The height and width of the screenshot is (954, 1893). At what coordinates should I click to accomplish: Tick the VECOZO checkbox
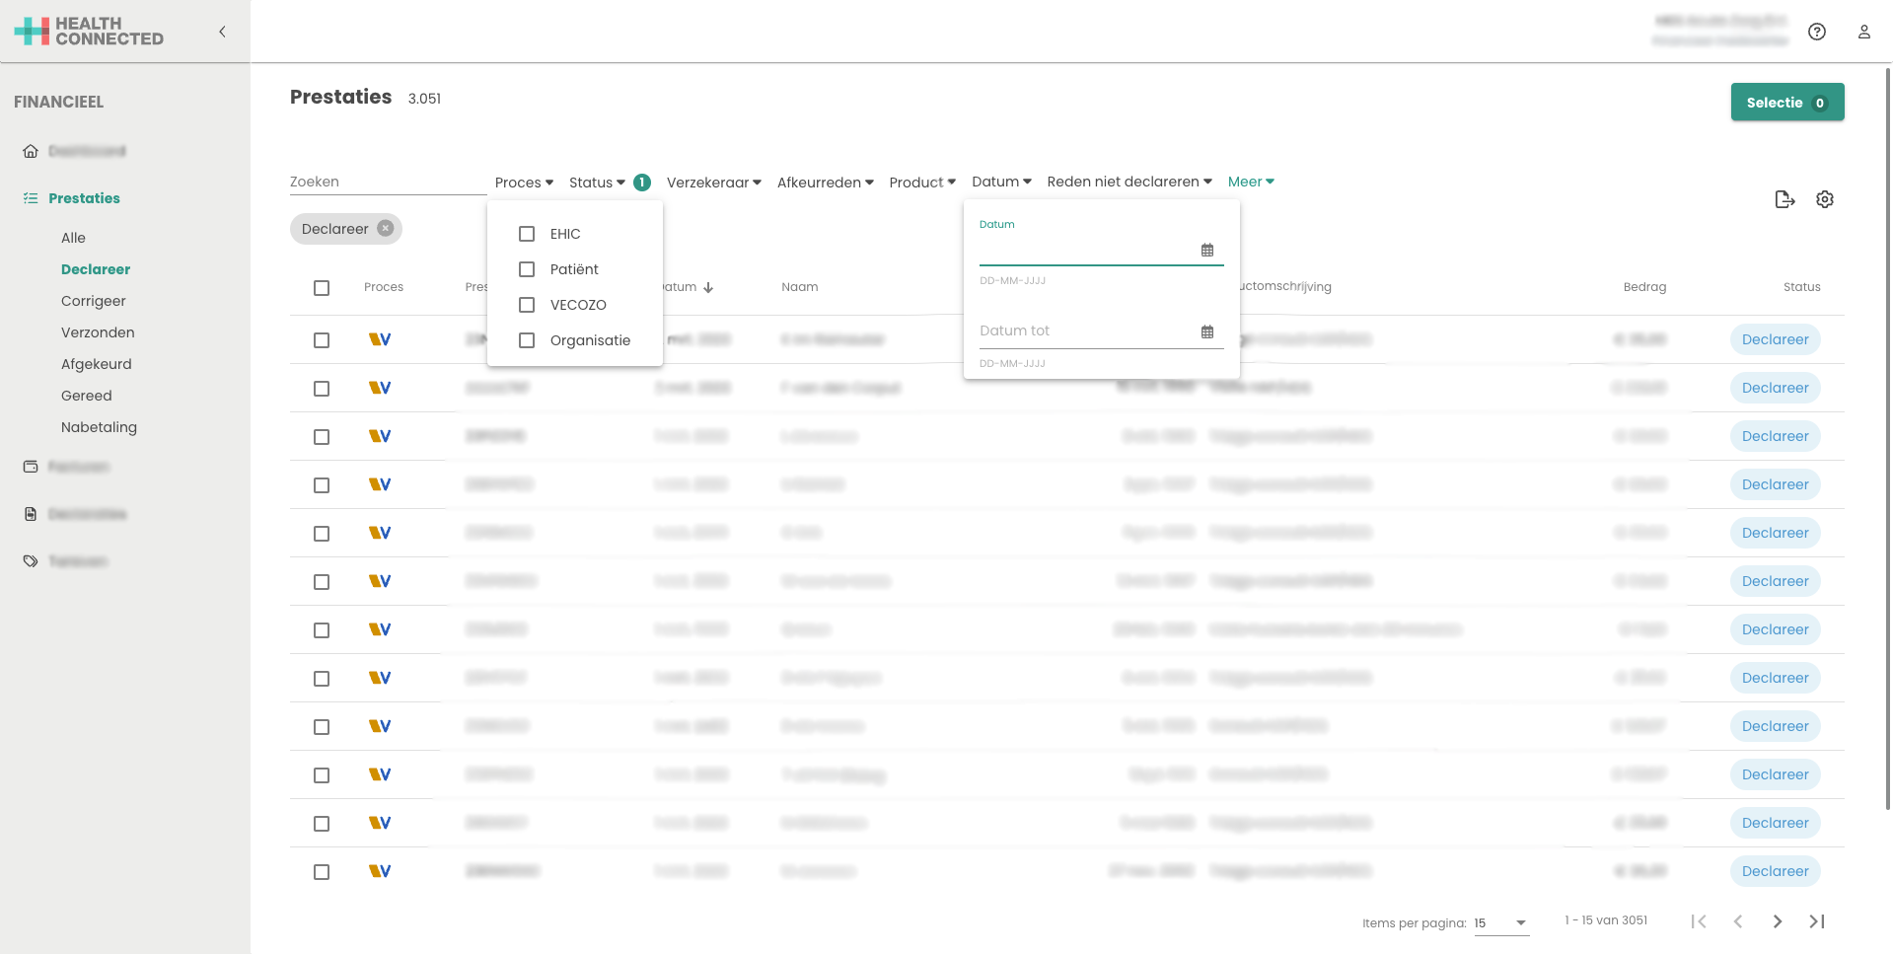527,305
